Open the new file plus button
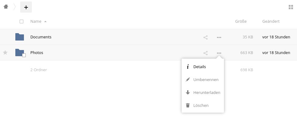The image size is (297, 136). tap(26, 7)
